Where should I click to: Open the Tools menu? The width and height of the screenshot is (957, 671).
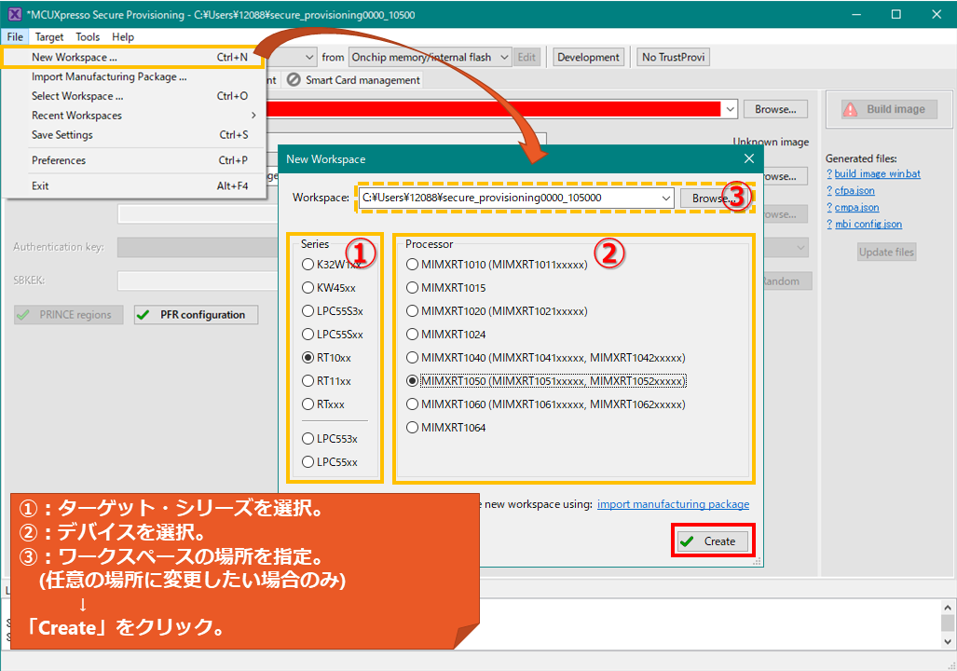(88, 37)
